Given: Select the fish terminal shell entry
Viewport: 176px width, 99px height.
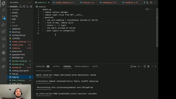Looking at the screenshot, I should [x=133, y=67].
